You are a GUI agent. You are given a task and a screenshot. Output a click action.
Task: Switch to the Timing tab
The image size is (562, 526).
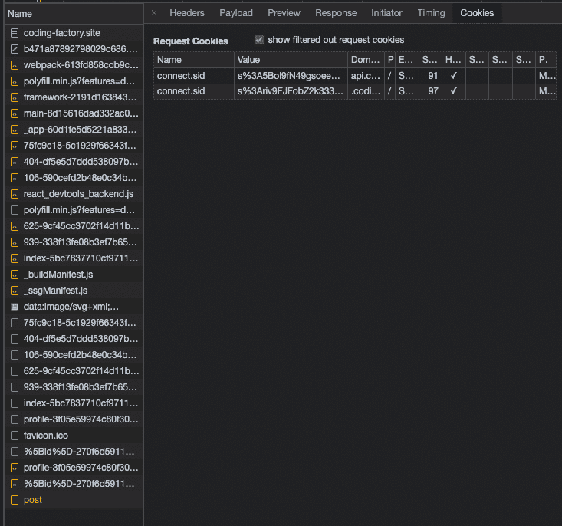coord(431,13)
